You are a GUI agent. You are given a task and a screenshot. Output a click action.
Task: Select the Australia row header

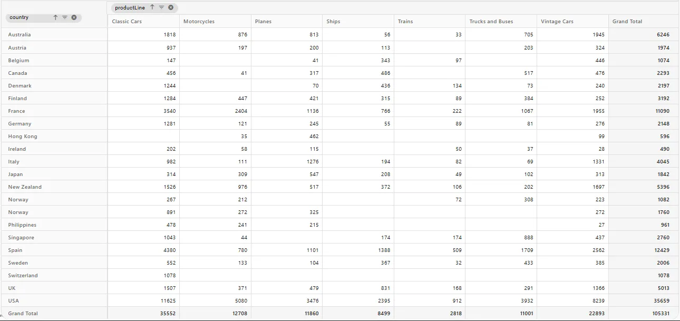(x=20, y=35)
